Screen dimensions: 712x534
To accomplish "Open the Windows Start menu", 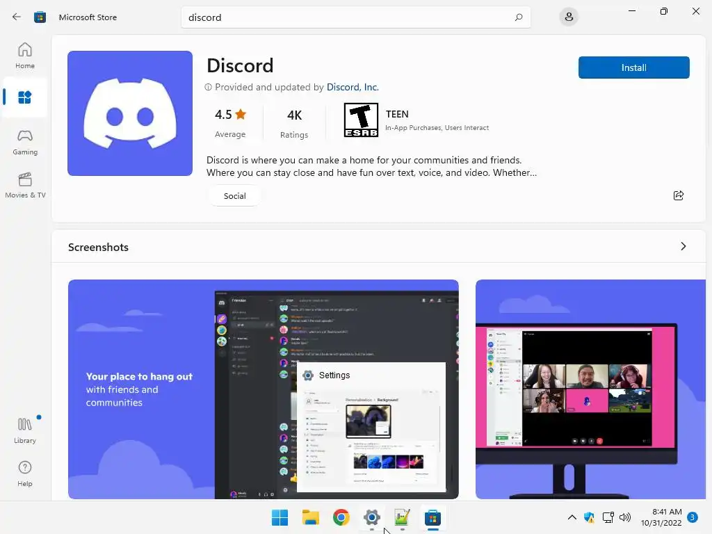I will 280,517.
